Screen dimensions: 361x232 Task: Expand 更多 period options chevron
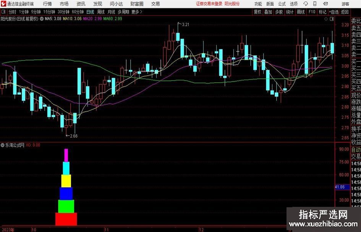(x=141, y=12)
